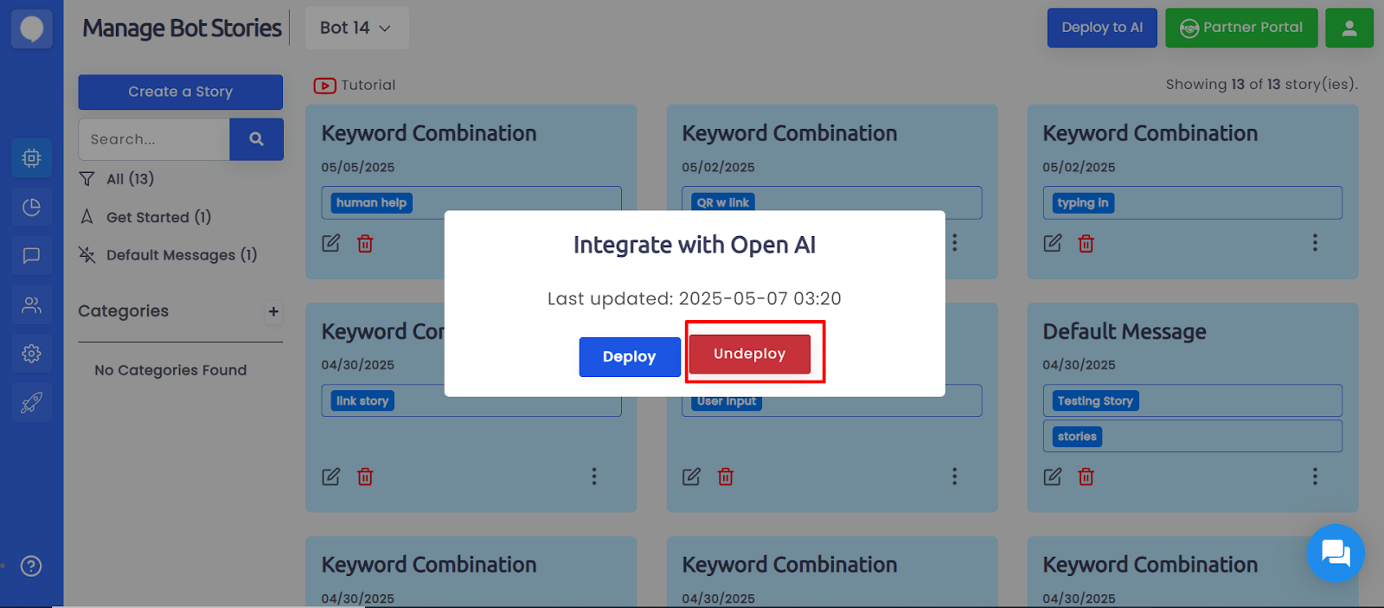Viewport: 1384px width, 608px height.
Task: Click the QR w link keyword tag
Action: pos(723,203)
